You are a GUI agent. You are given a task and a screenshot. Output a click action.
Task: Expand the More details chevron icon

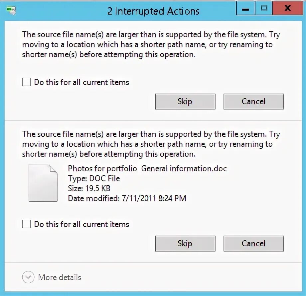pyautogui.click(x=28, y=277)
